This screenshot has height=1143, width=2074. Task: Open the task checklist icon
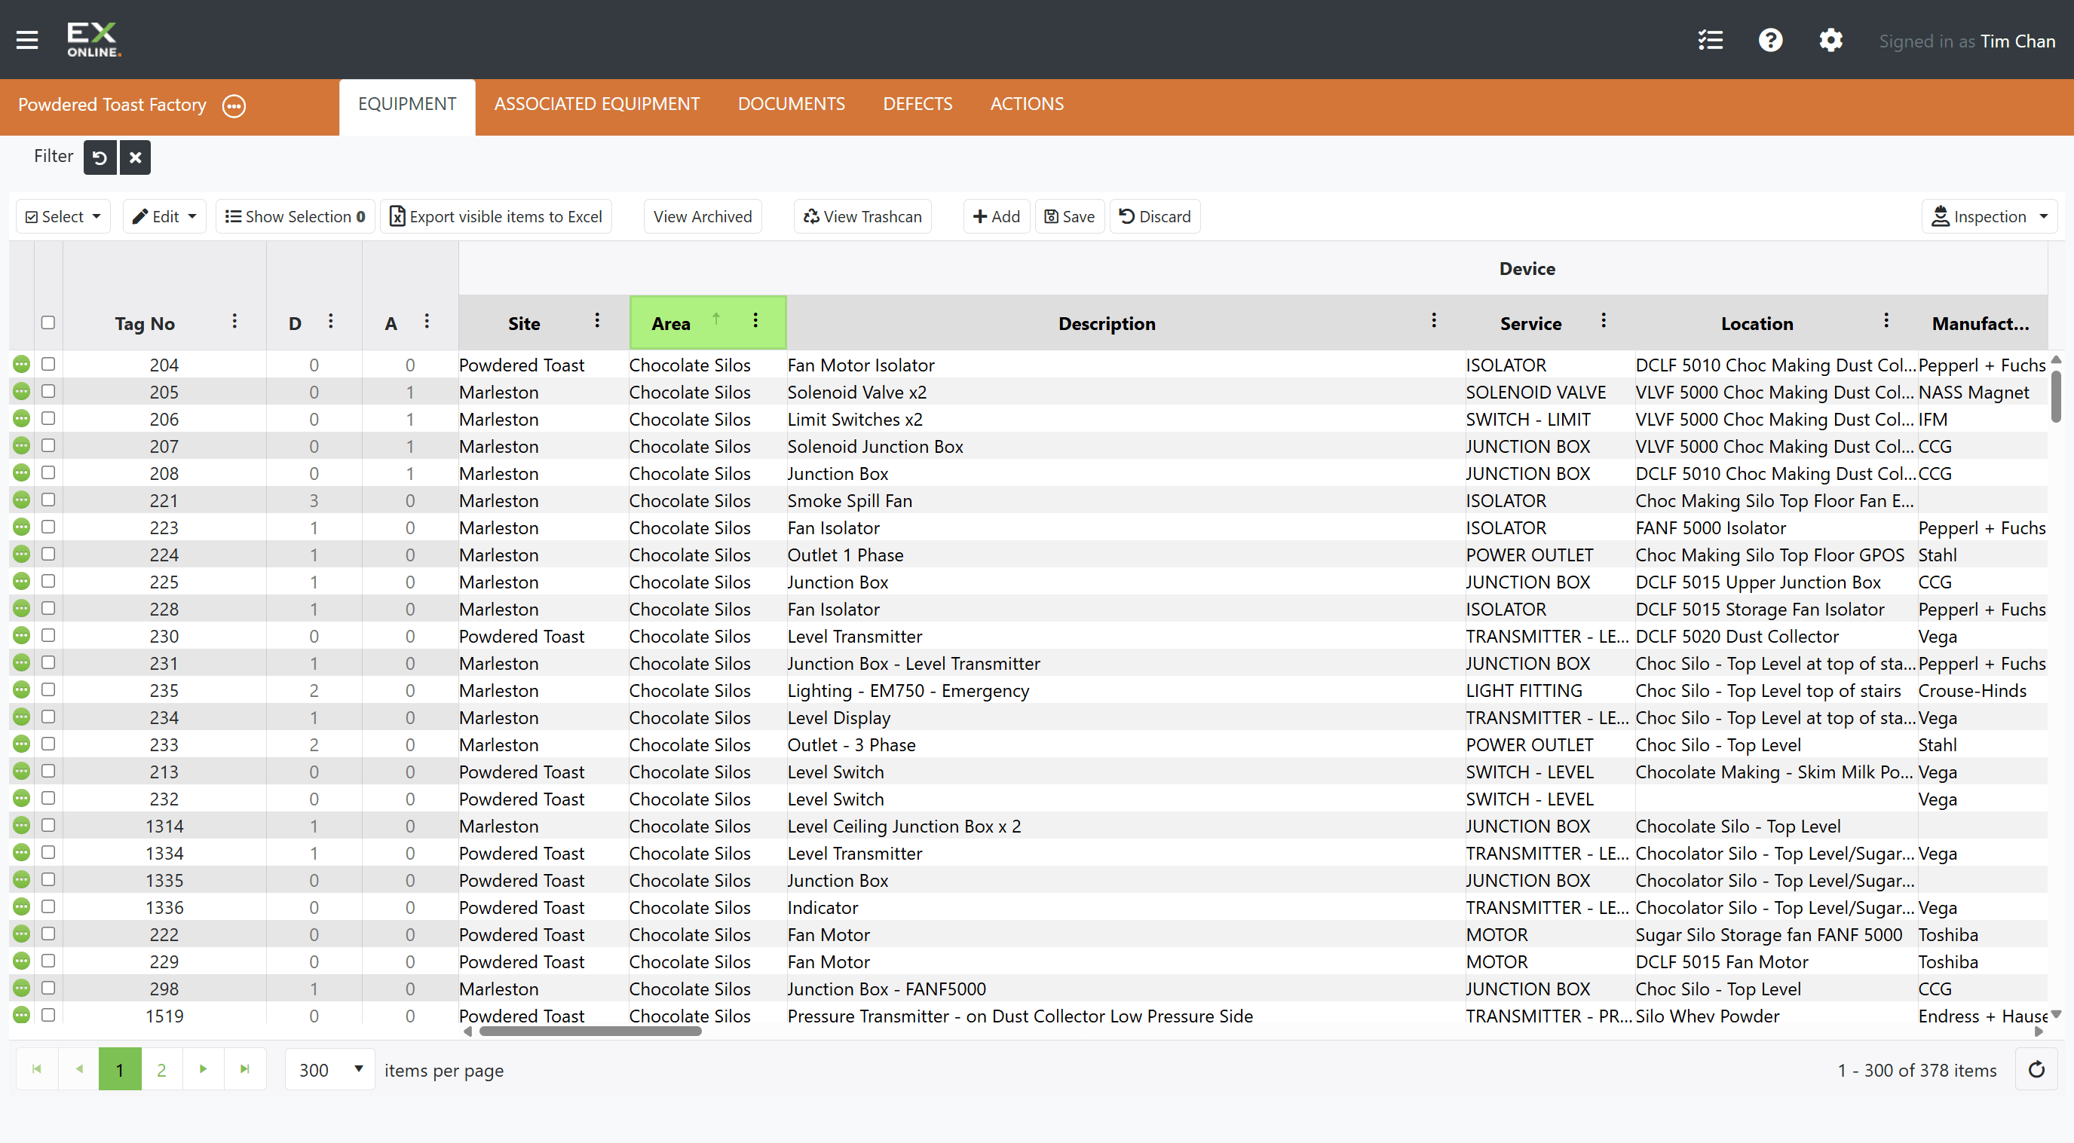(x=1710, y=40)
